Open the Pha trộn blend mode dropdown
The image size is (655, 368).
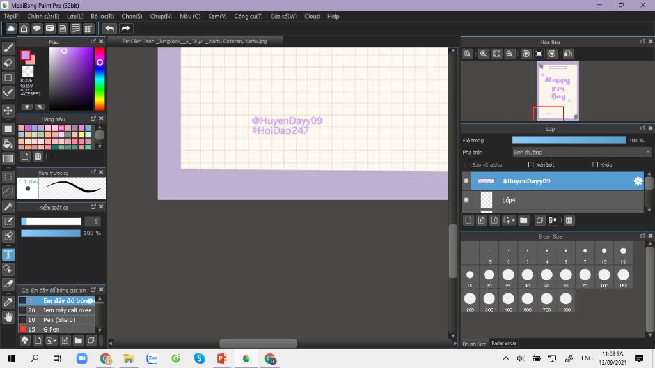tap(581, 152)
